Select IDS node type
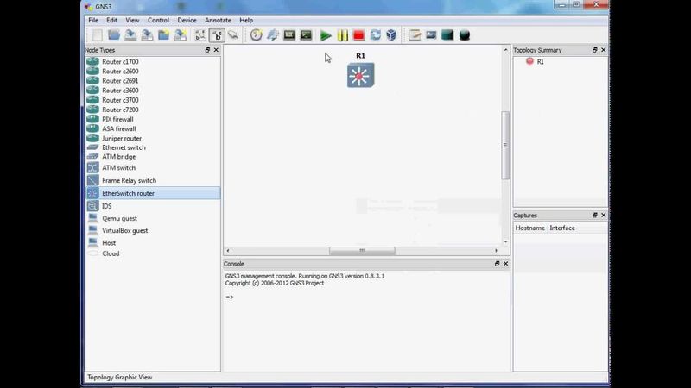The image size is (691, 388). point(153,206)
